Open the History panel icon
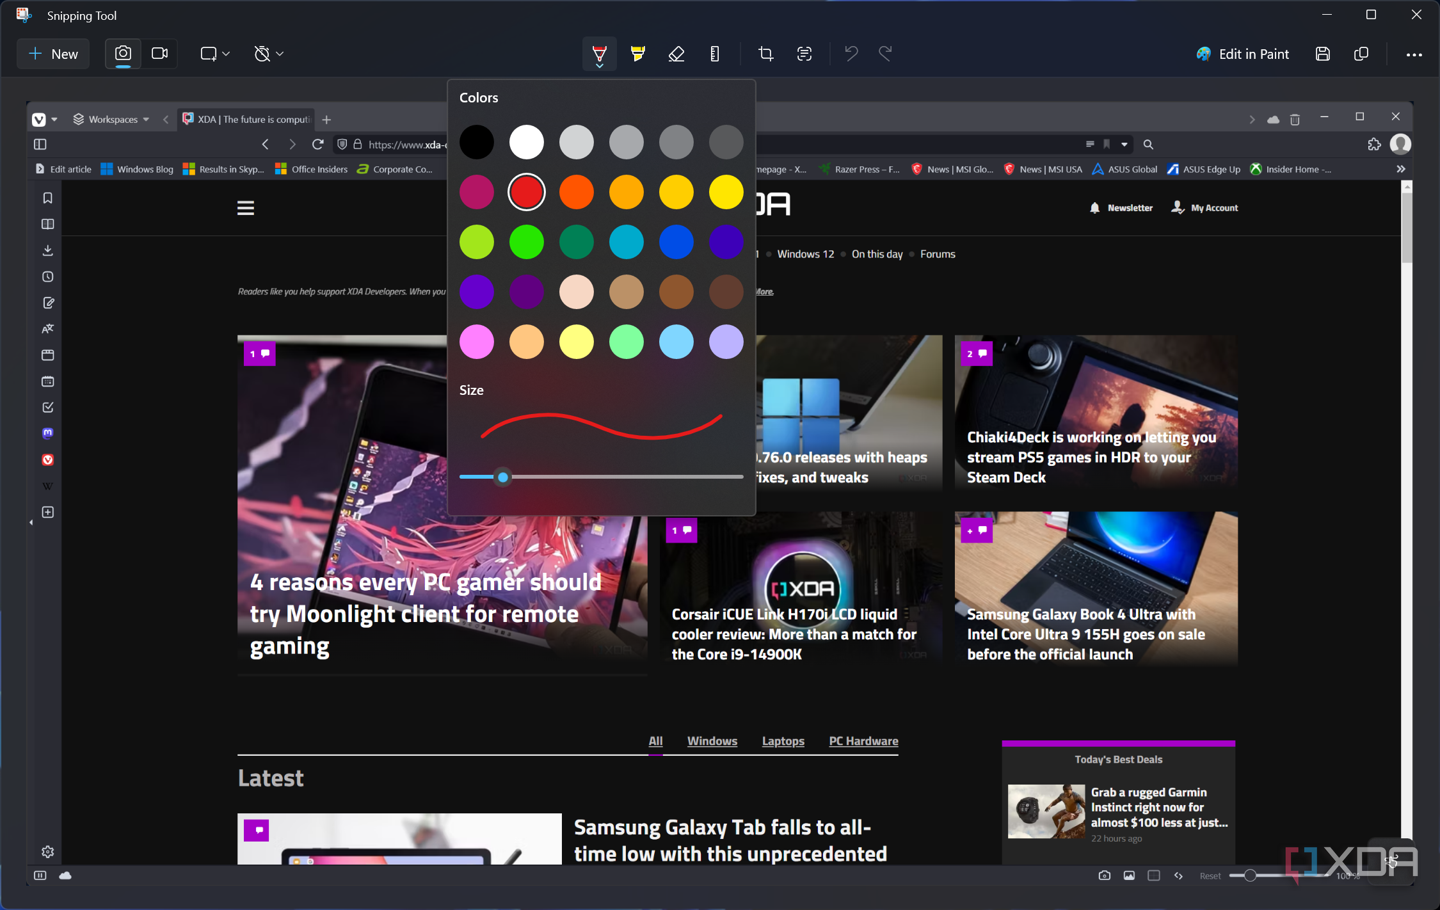 click(47, 276)
